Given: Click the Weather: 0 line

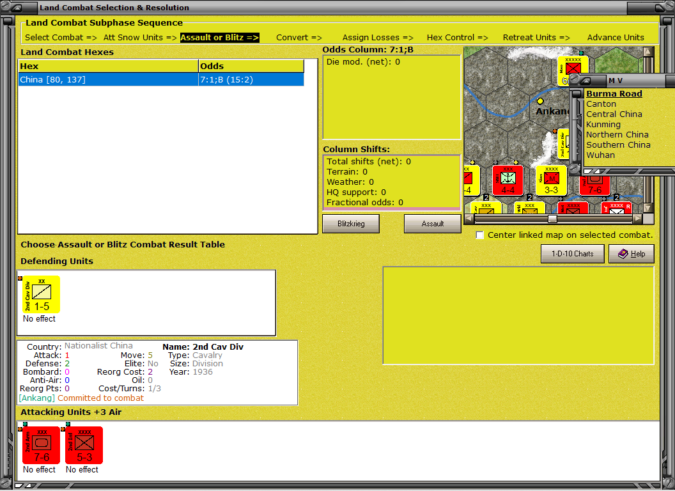Looking at the screenshot, I should click(350, 182).
